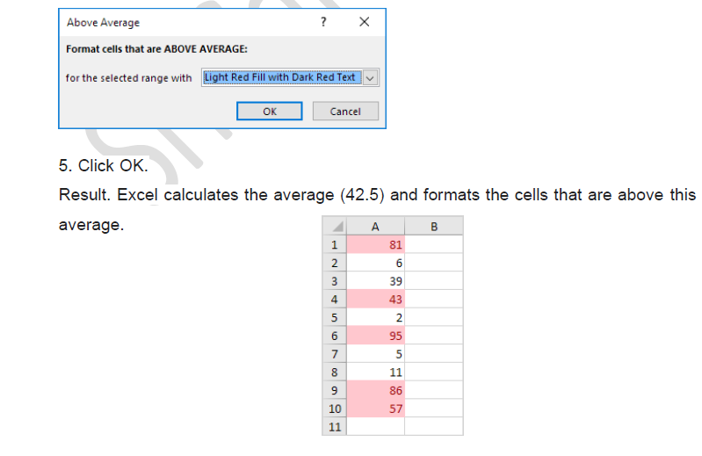Screen dimensions: 702x456
Task: Click the dialog help question mark
Action: pyautogui.click(x=324, y=22)
